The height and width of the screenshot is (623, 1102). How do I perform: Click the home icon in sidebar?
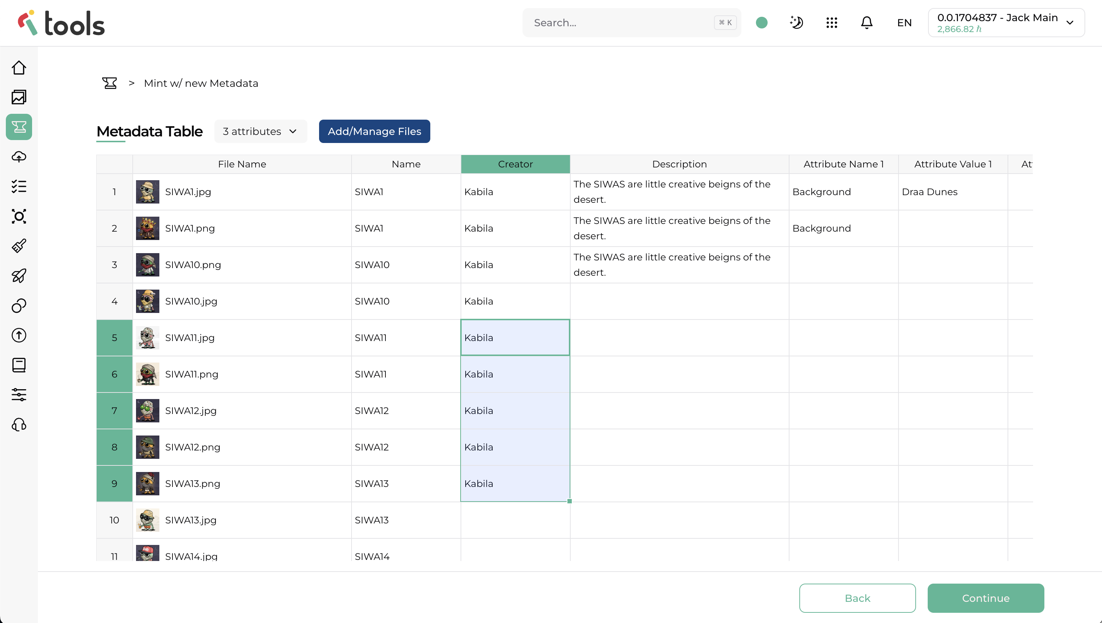pyautogui.click(x=19, y=67)
